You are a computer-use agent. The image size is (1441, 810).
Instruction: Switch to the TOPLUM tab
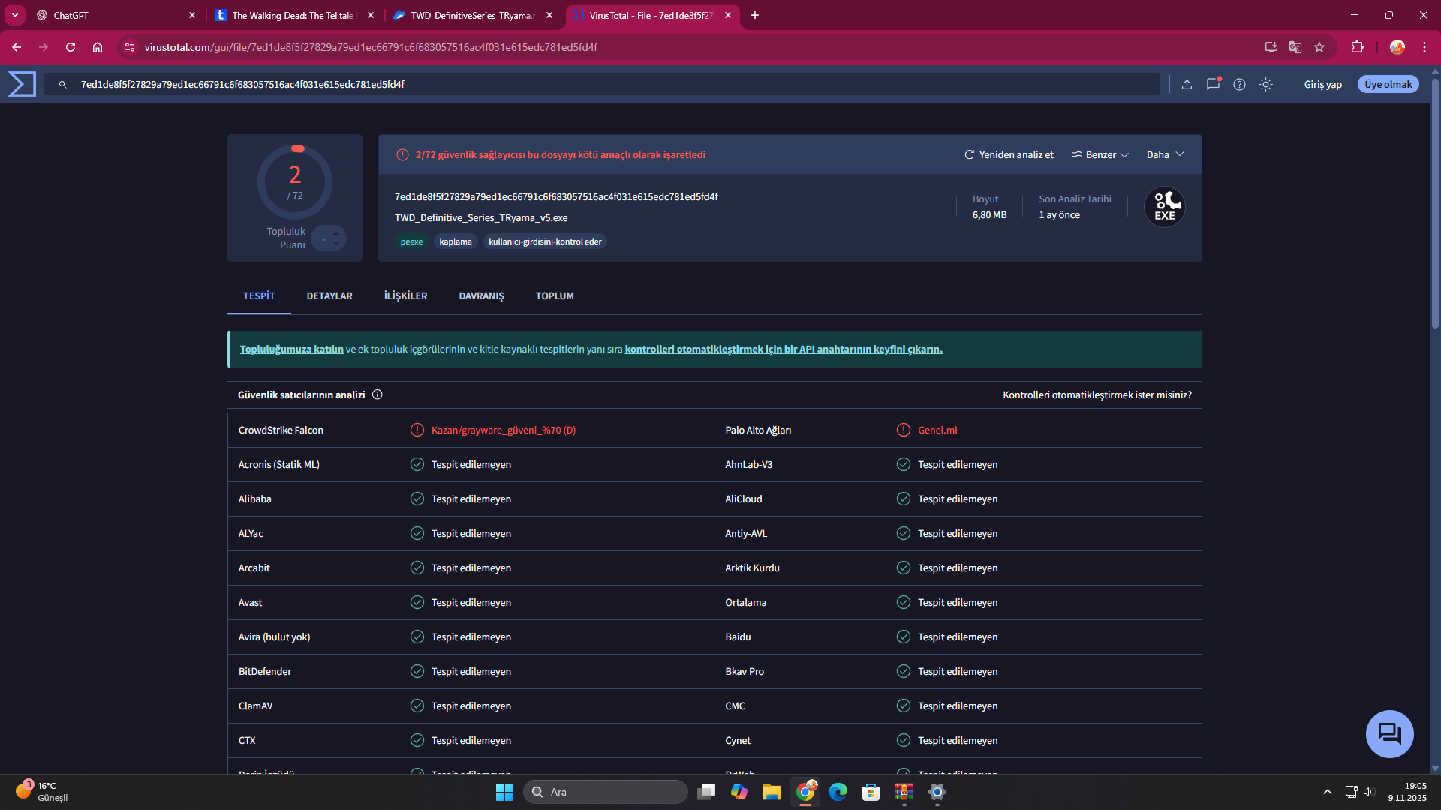tap(555, 296)
